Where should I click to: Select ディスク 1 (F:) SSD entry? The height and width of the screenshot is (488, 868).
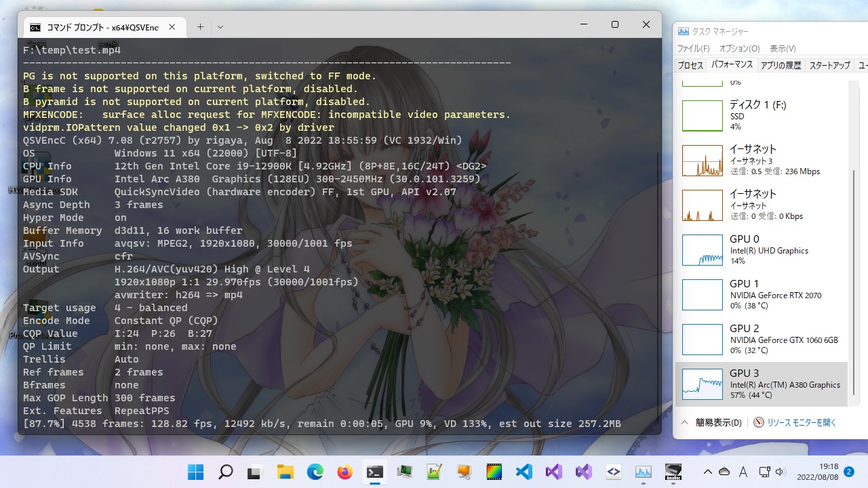762,116
